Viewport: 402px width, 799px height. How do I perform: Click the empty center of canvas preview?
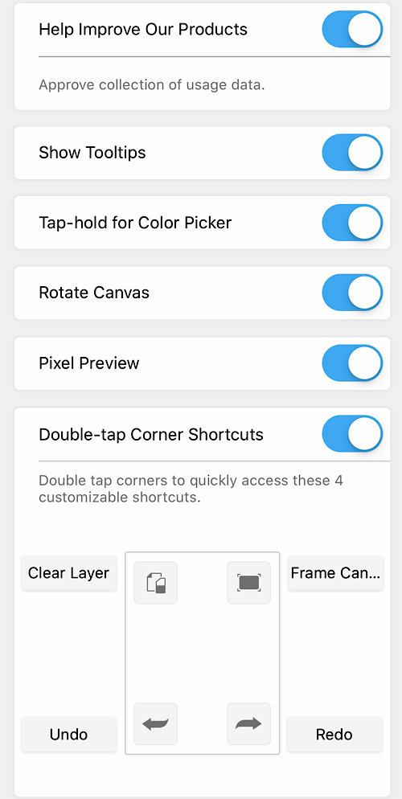tap(203, 653)
